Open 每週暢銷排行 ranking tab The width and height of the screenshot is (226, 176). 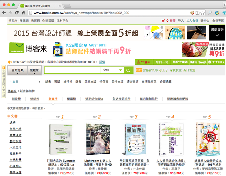121,99
